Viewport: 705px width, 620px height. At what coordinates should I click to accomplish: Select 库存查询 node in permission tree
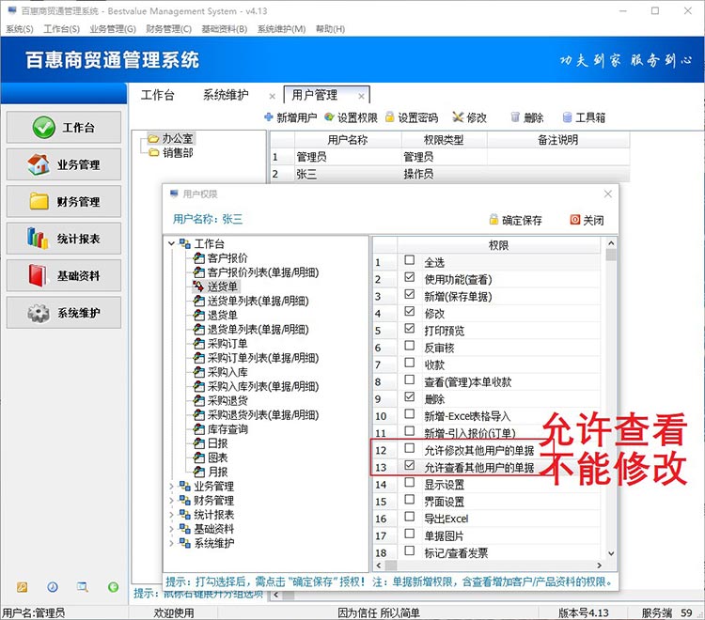[x=221, y=429]
